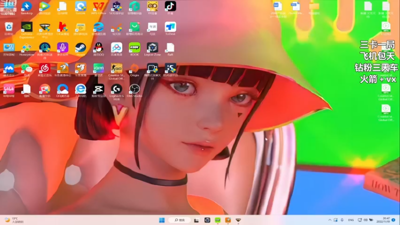The image size is (400, 225).
Task: Select the Raft file shortcut
Action: (170, 49)
